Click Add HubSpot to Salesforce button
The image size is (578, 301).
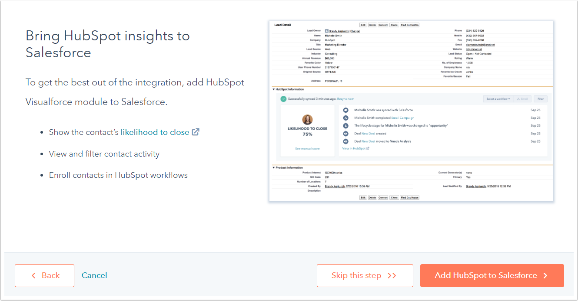492,275
